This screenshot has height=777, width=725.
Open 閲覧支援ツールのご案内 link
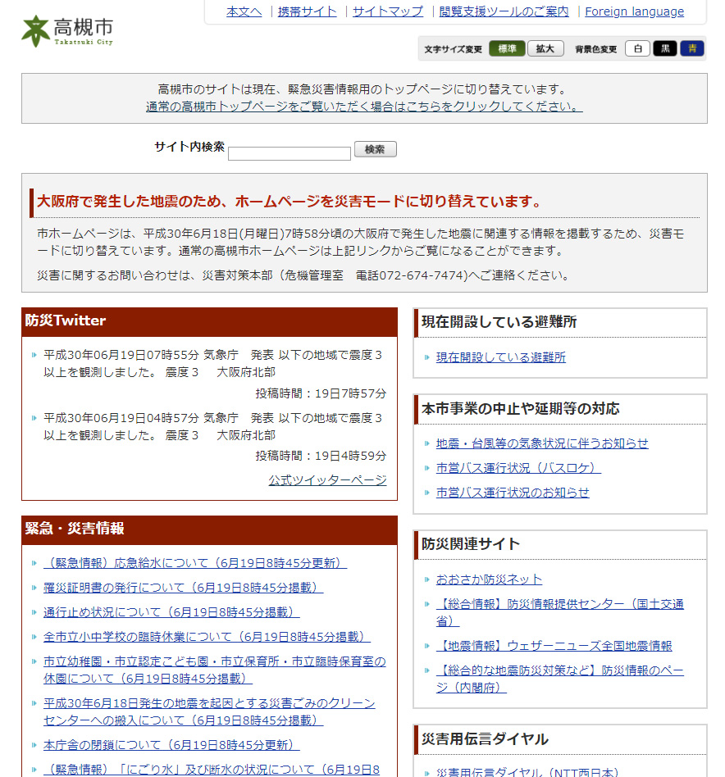point(504,11)
